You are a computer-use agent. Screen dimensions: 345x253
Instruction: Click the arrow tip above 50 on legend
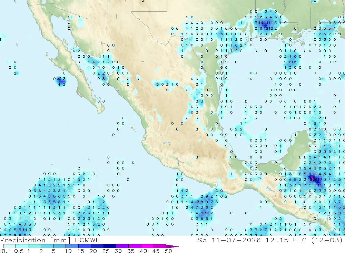tap(172, 246)
